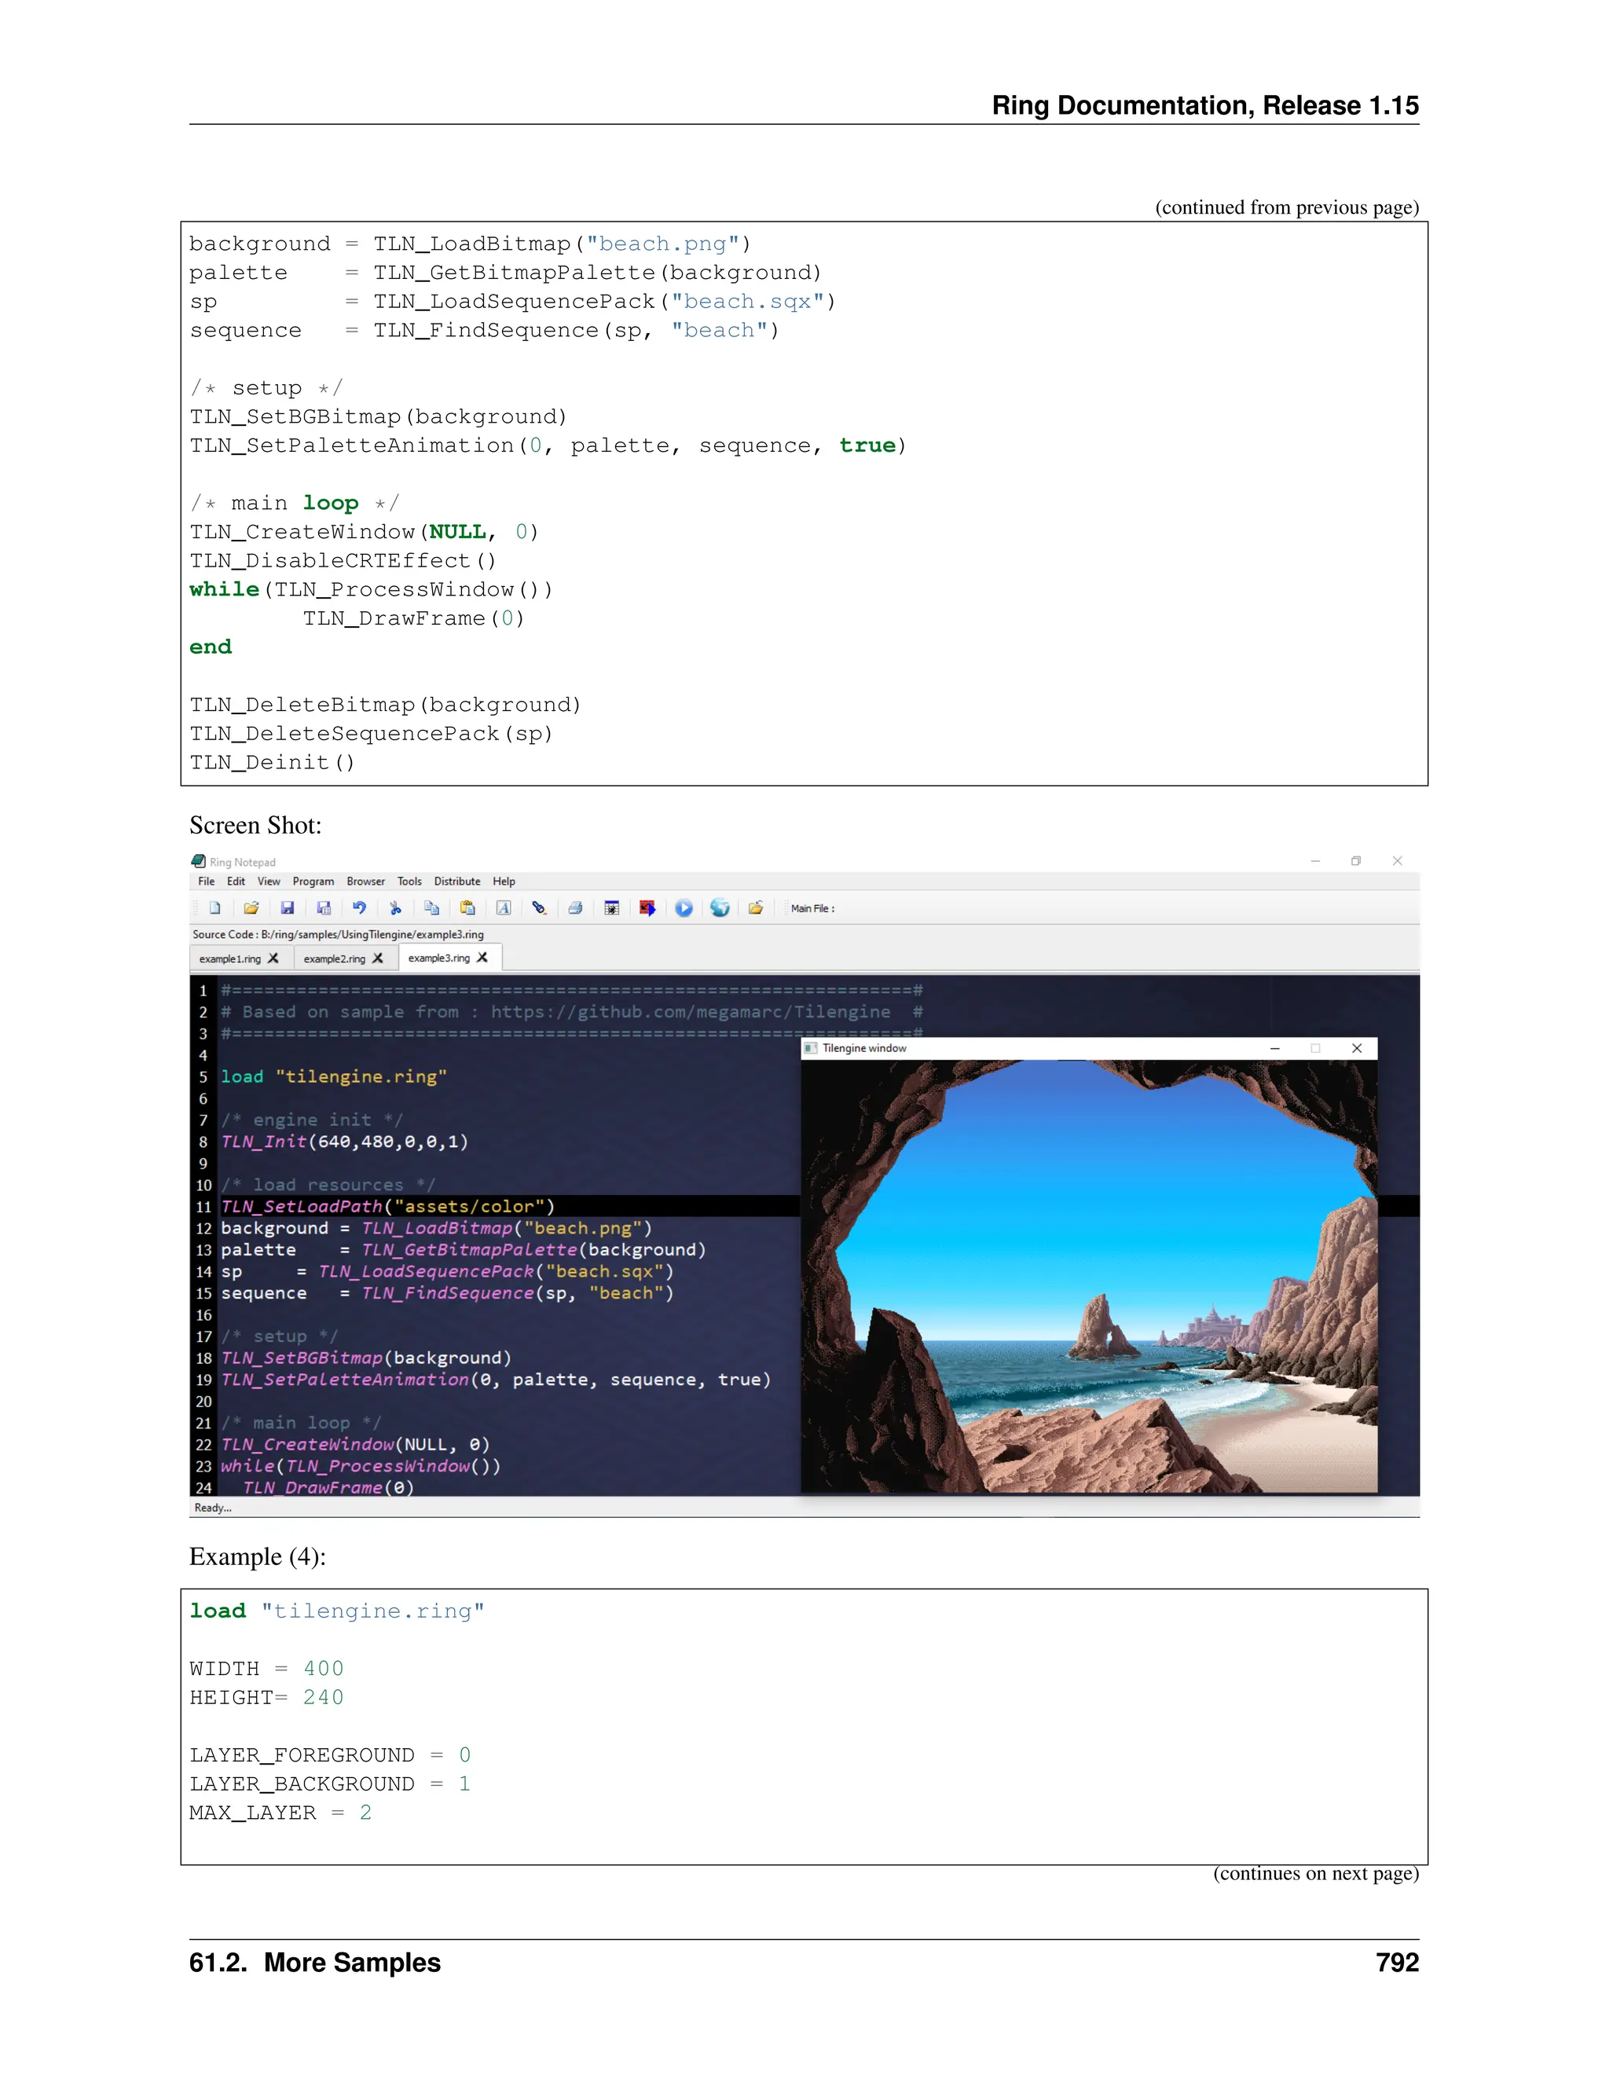Click the Save floppy disk icon
The height and width of the screenshot is (2082, 1609).
pos(287,908)
